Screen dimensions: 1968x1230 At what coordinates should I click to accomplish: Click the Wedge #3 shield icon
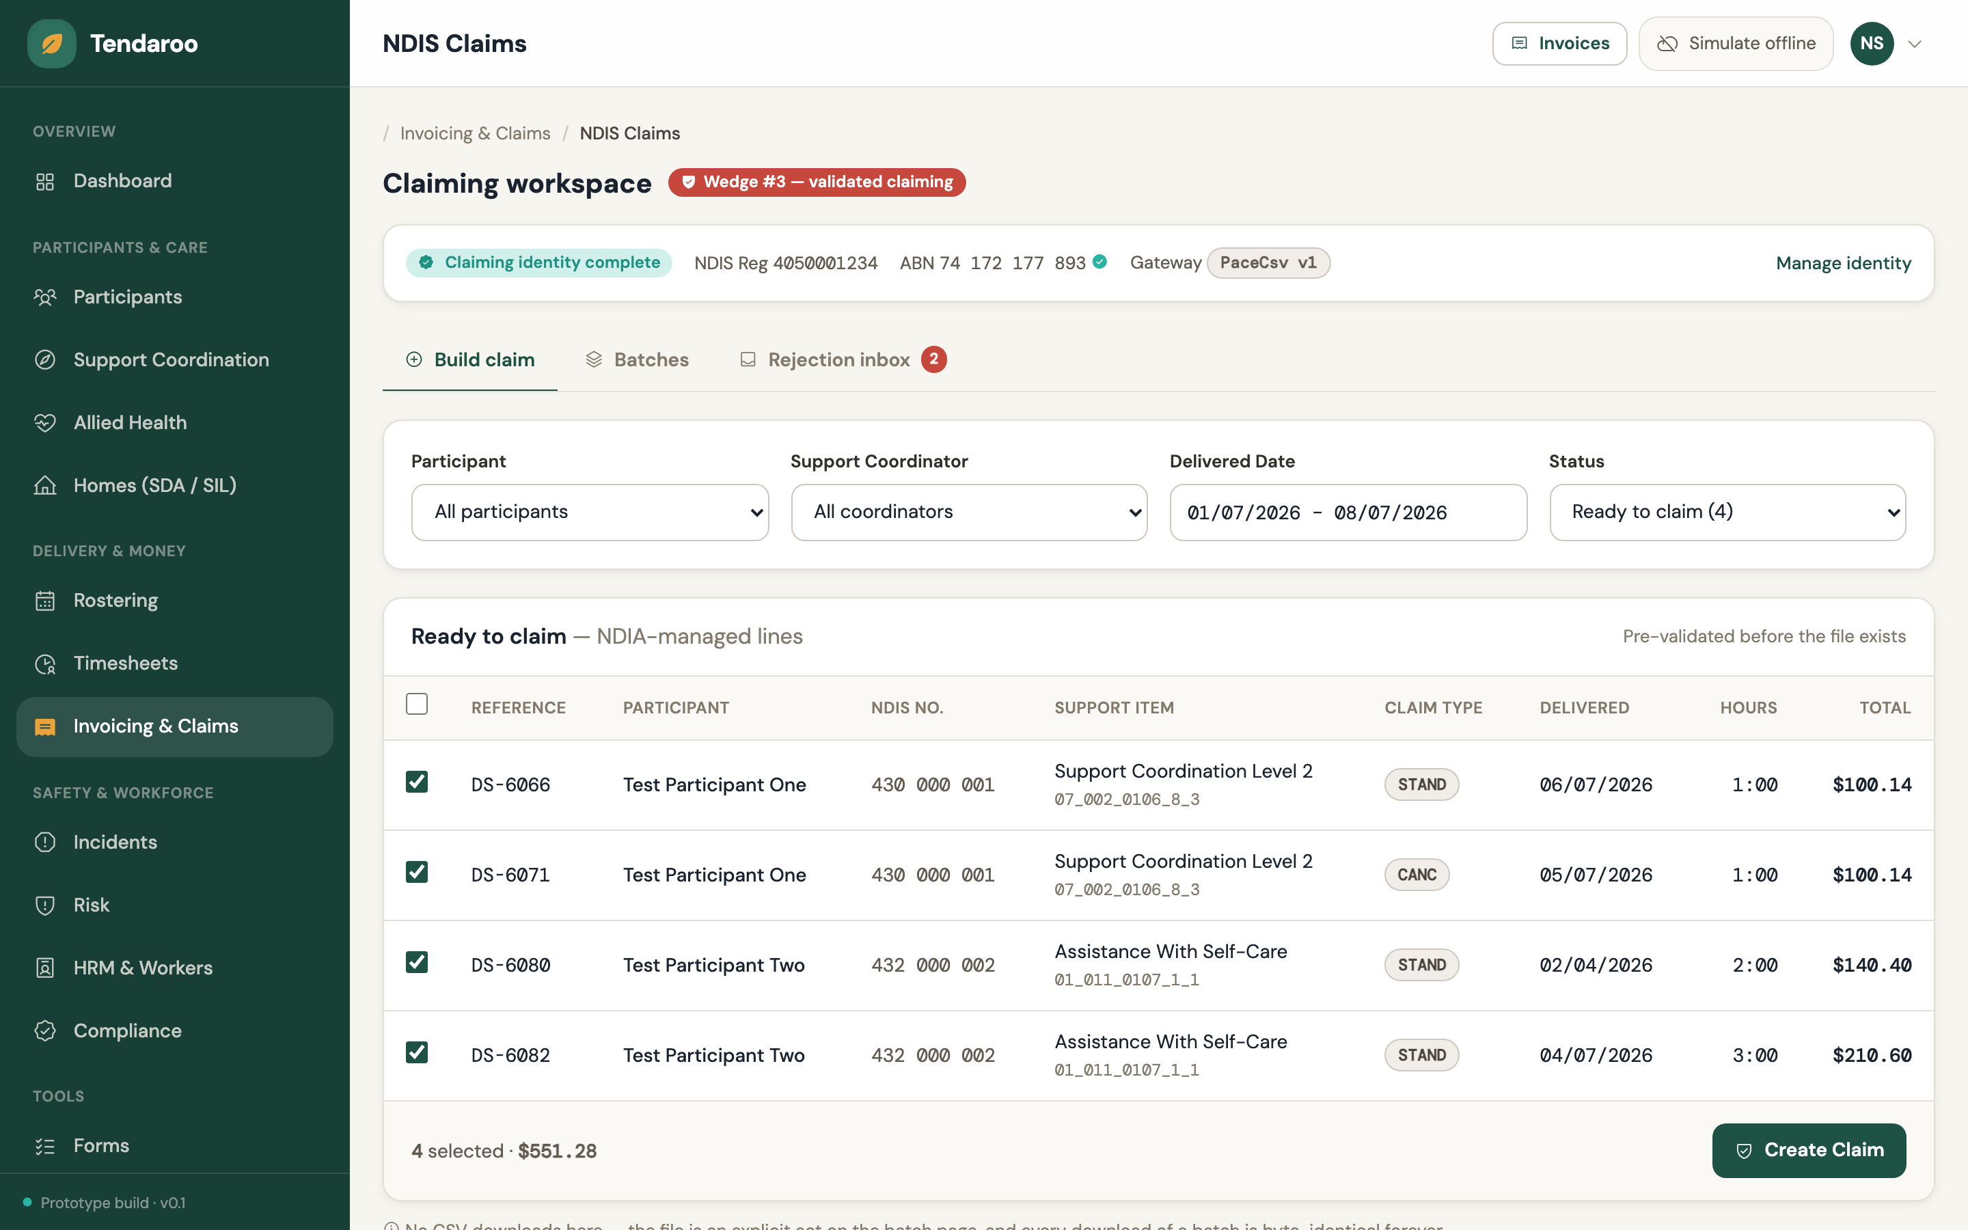coord(689,182)
